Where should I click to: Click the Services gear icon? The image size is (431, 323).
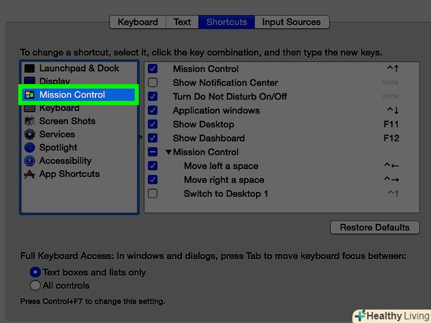[30, 134]
